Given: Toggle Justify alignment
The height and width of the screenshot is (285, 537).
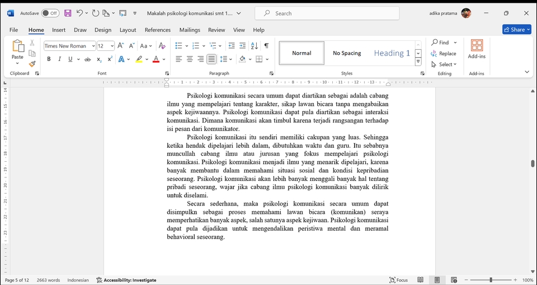Looking at the screenshot, I should [211, 59].
